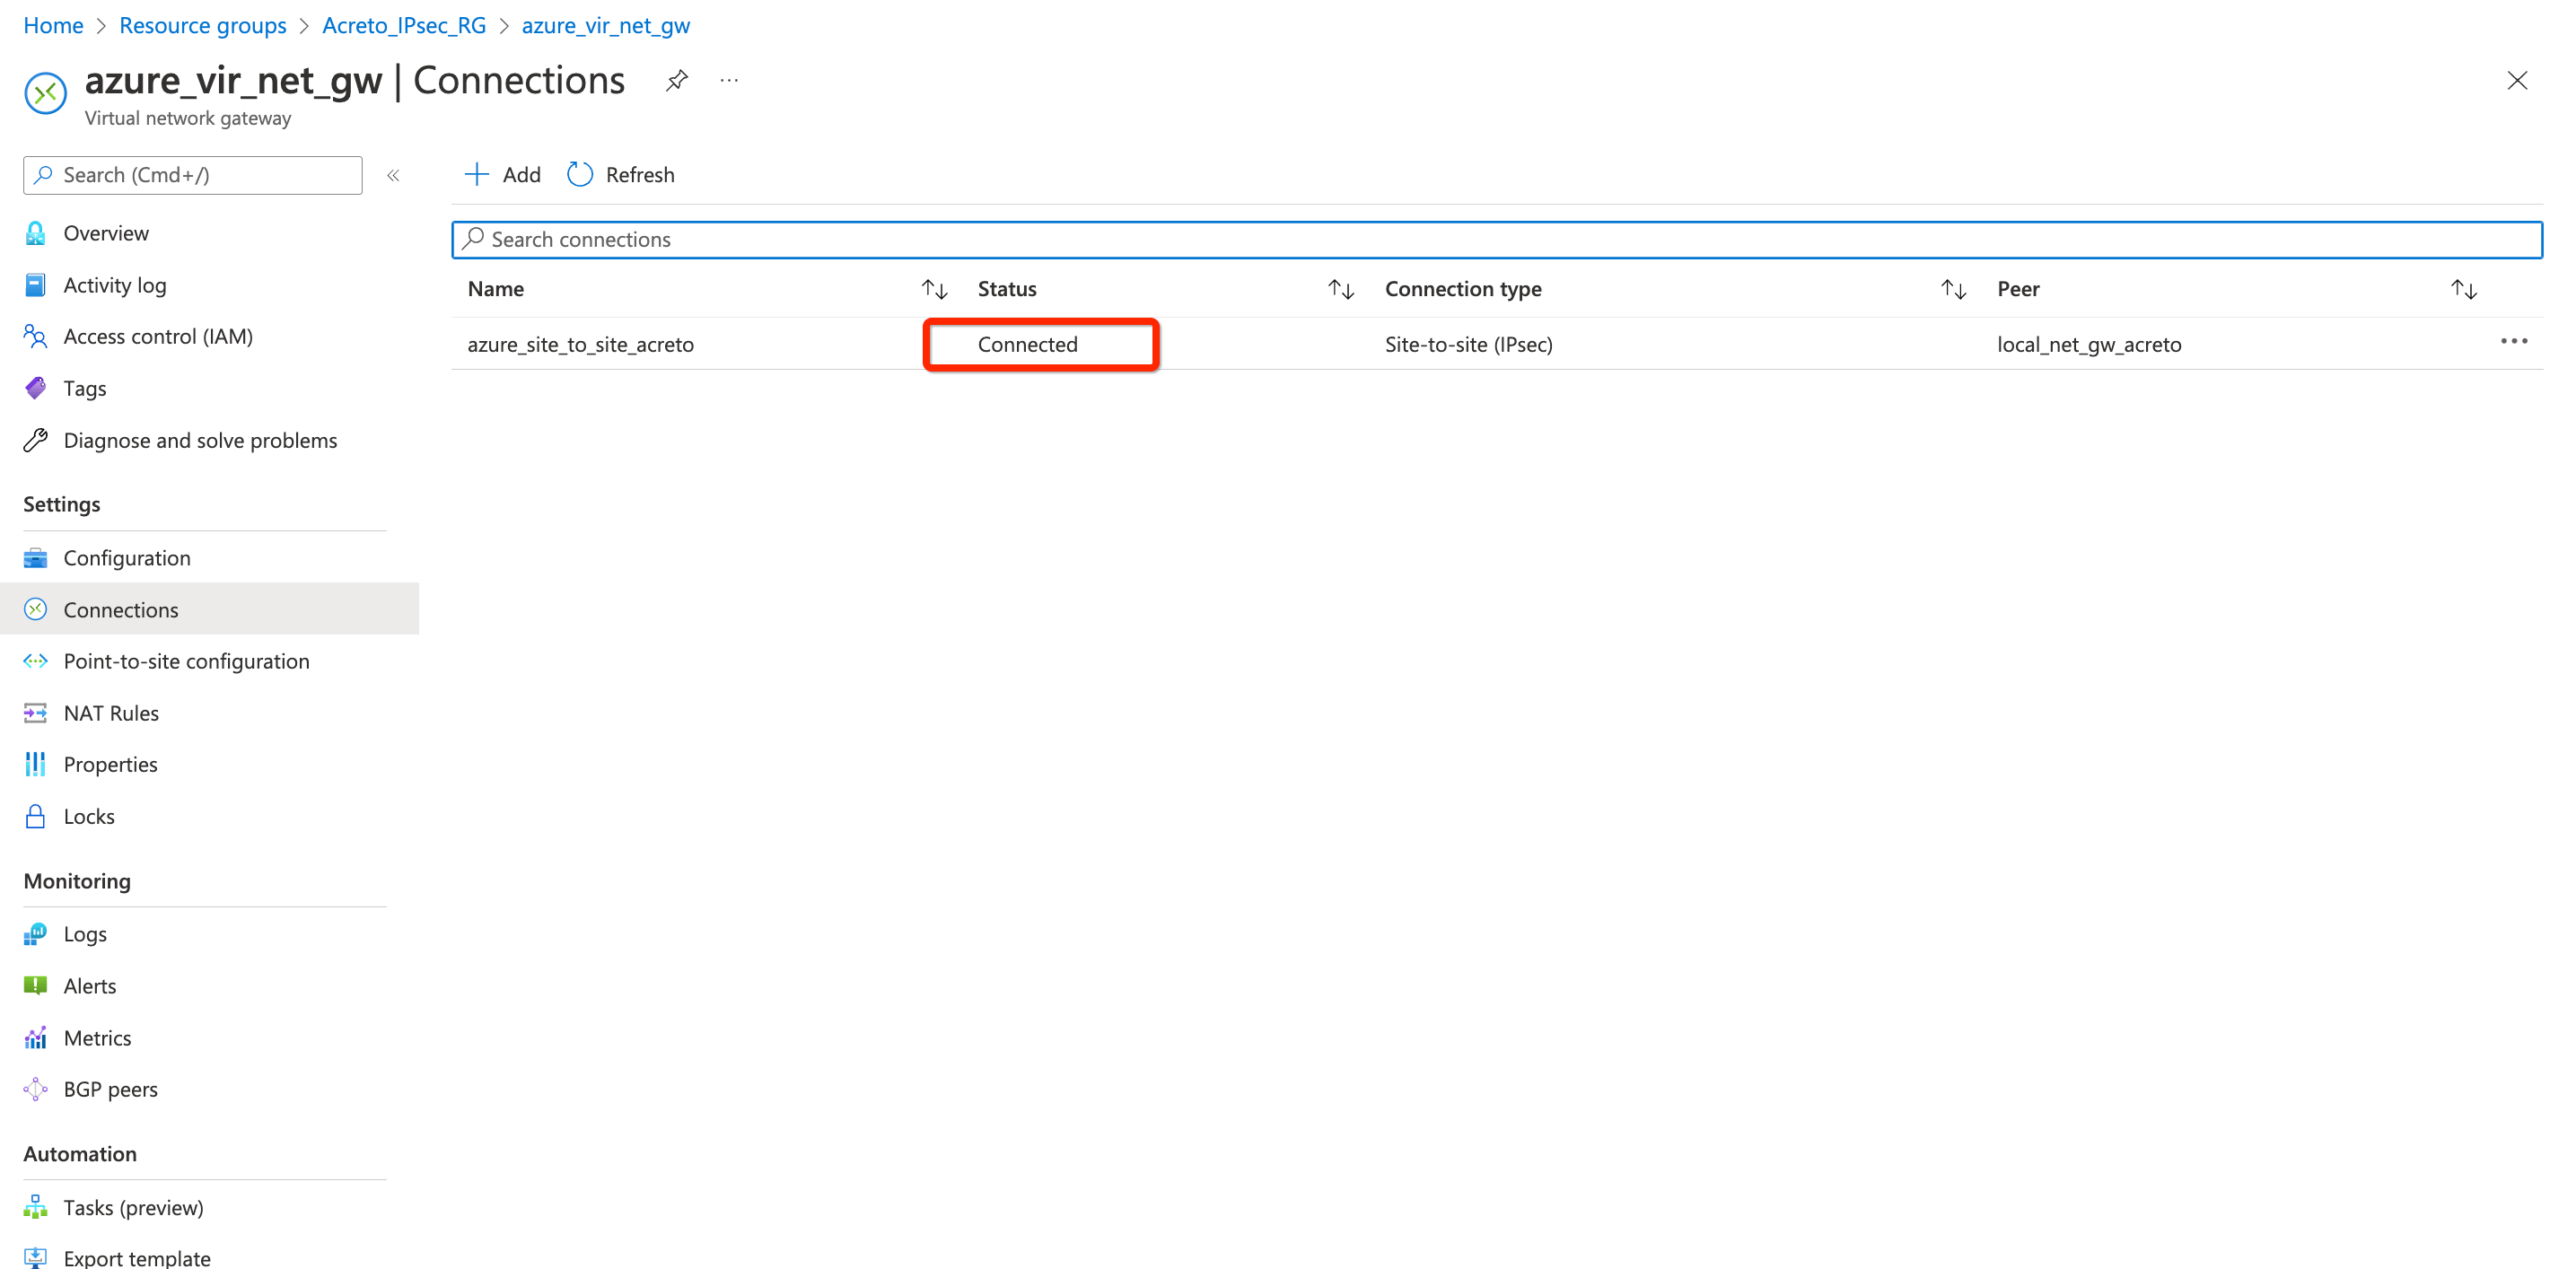Open the Alerts menu item
Viewport: 2576px width, 1269px height.
(x=90, y=986)
